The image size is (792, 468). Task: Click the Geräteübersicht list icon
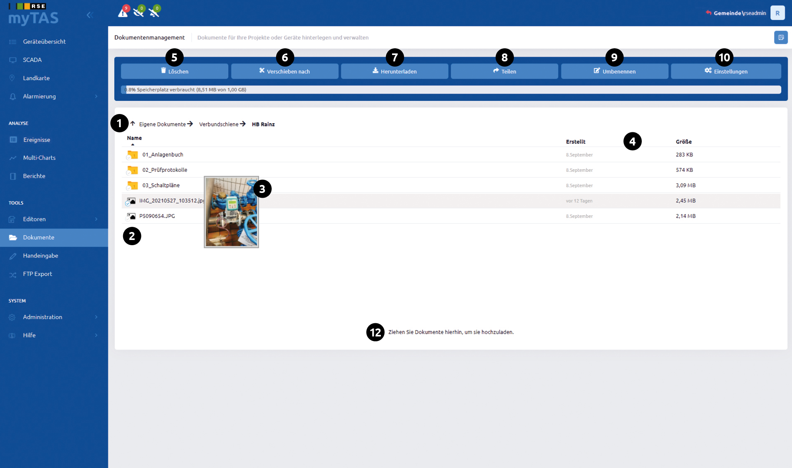(x=13, y=42)
